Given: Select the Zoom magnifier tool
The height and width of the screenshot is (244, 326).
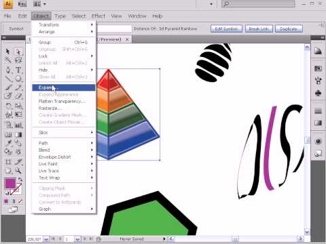Looking at the screenshot, I should (18, 170).
